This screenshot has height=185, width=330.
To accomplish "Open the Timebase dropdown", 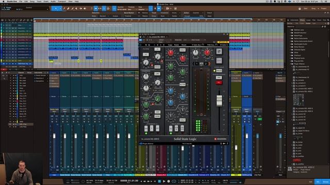I will [132, 9].
